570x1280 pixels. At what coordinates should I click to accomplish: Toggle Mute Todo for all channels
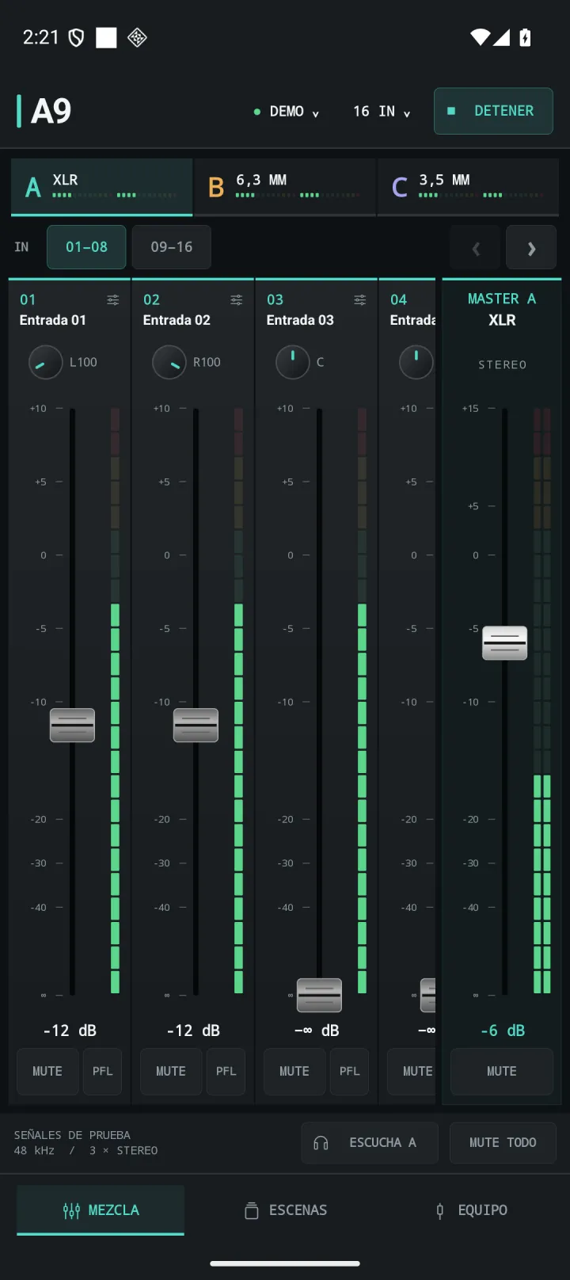503,1142
